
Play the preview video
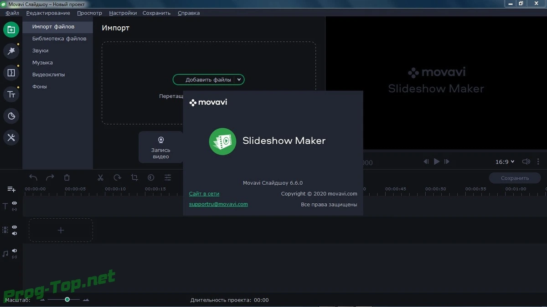click(x=437, y=161)
